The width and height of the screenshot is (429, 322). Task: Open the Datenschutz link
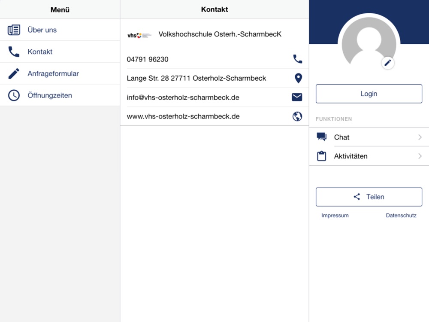pos(401,216)
